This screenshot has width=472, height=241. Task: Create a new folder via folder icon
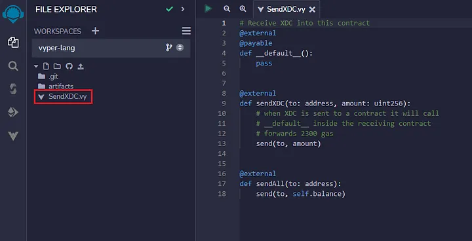tap(57, 67)
